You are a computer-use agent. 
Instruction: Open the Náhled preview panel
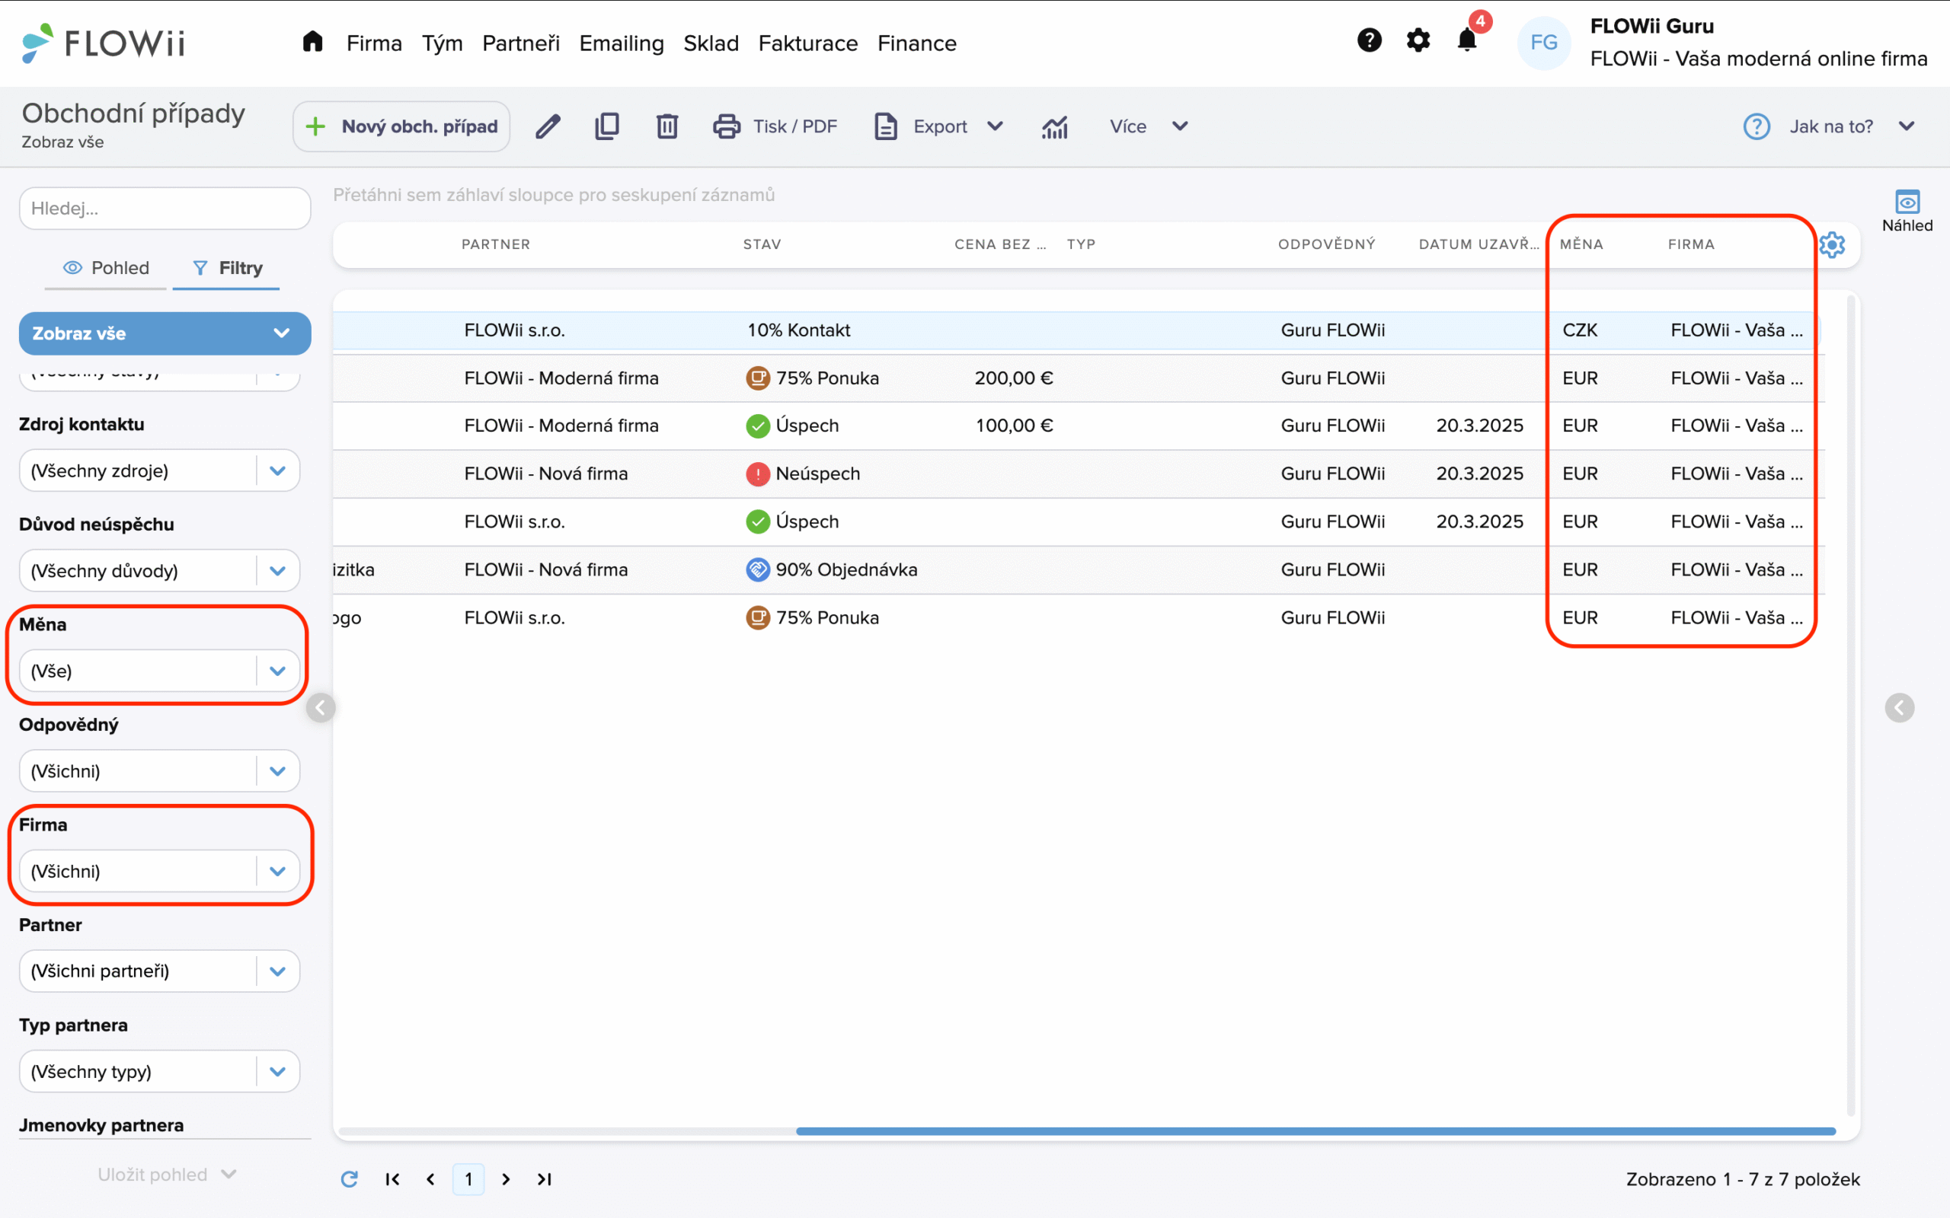1907,211
